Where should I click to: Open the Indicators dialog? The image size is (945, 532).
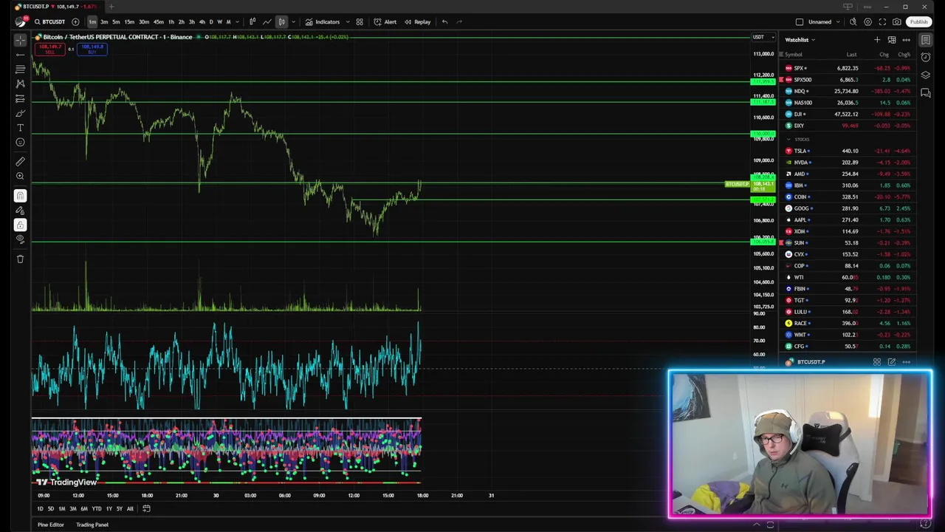pyautogui.click(x=323, y=22)
